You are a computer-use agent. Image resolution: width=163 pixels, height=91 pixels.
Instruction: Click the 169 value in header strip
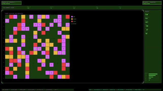[x=97, y=8]
